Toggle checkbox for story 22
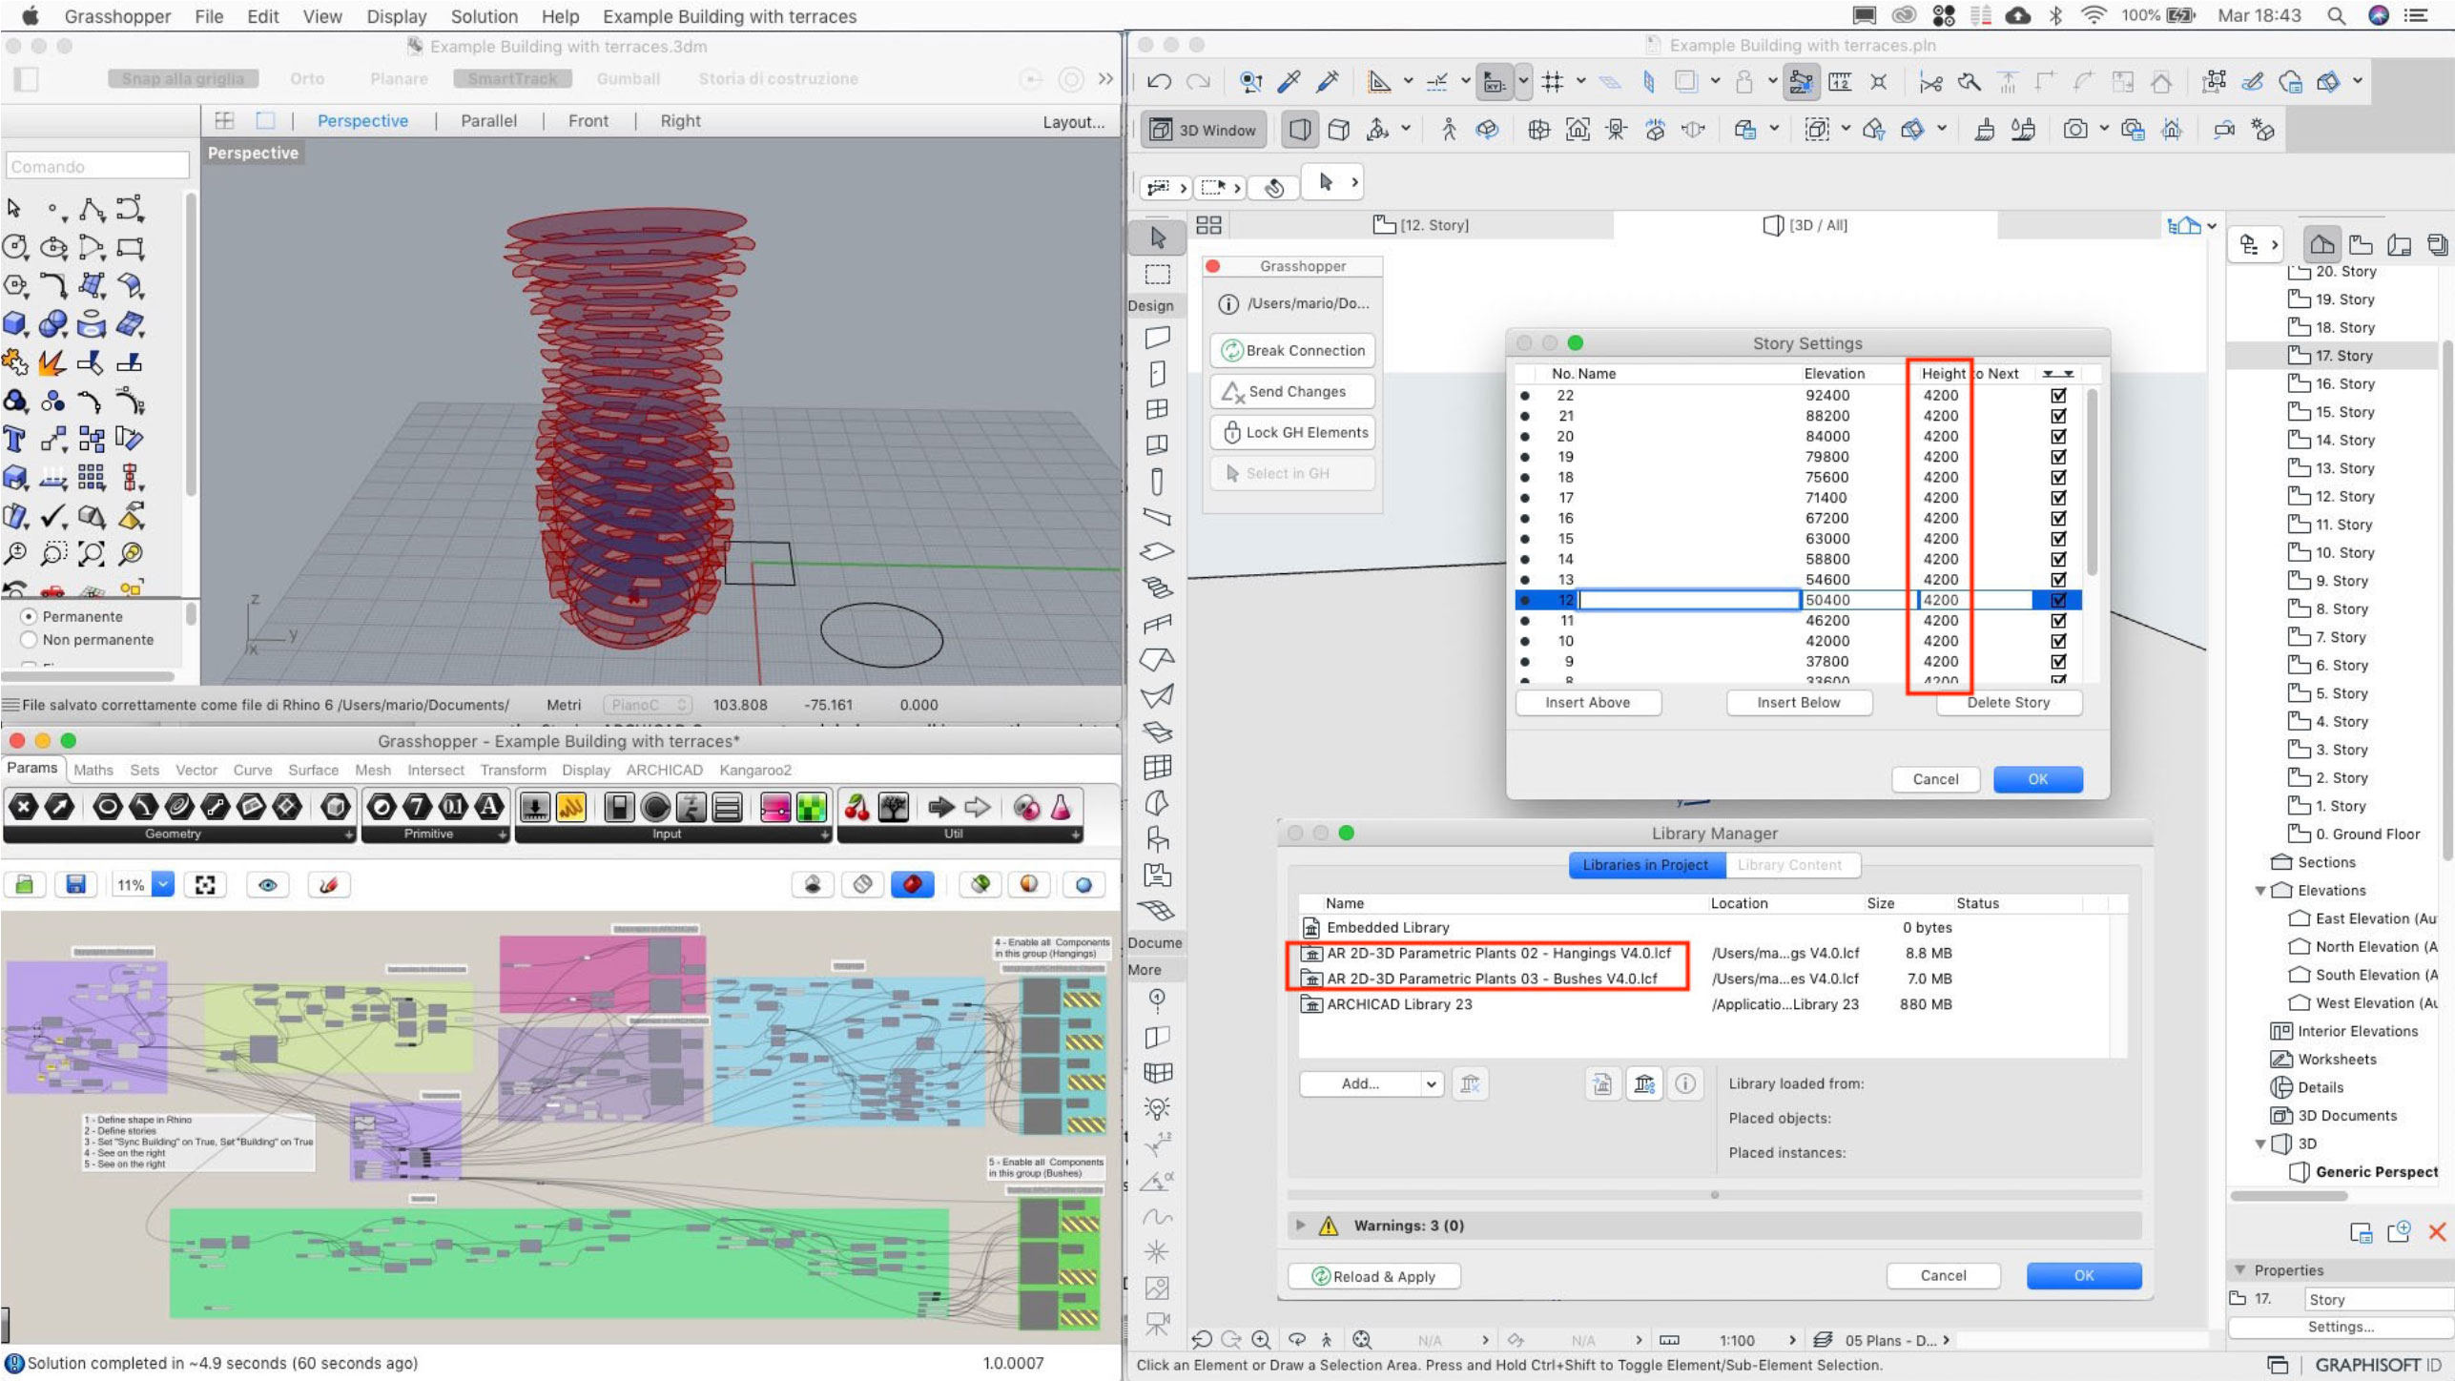Screen dimensions: 2455x1381 [2057, 395]
